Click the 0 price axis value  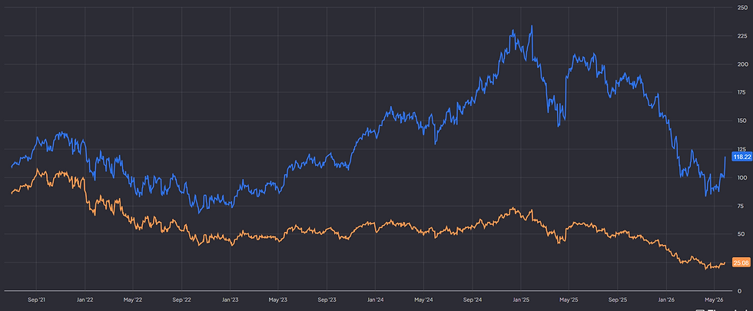click(738, 291)
